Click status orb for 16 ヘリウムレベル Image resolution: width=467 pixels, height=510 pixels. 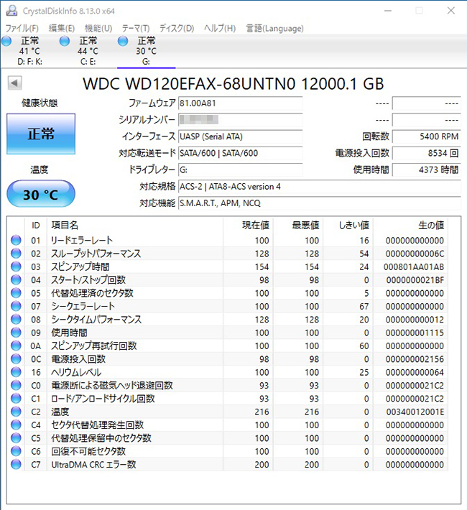click(x=16, y=372)
